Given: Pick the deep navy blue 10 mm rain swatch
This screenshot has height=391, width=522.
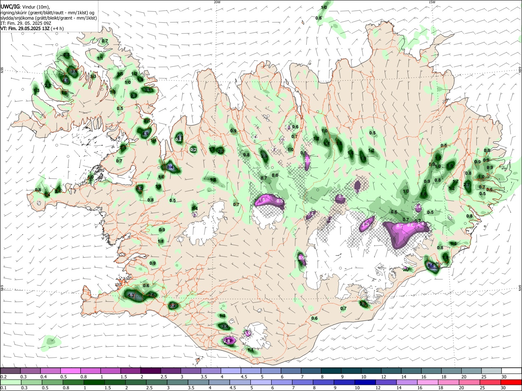Looking at the screenshot, I should pyautogui.click(x=365, y=382).
